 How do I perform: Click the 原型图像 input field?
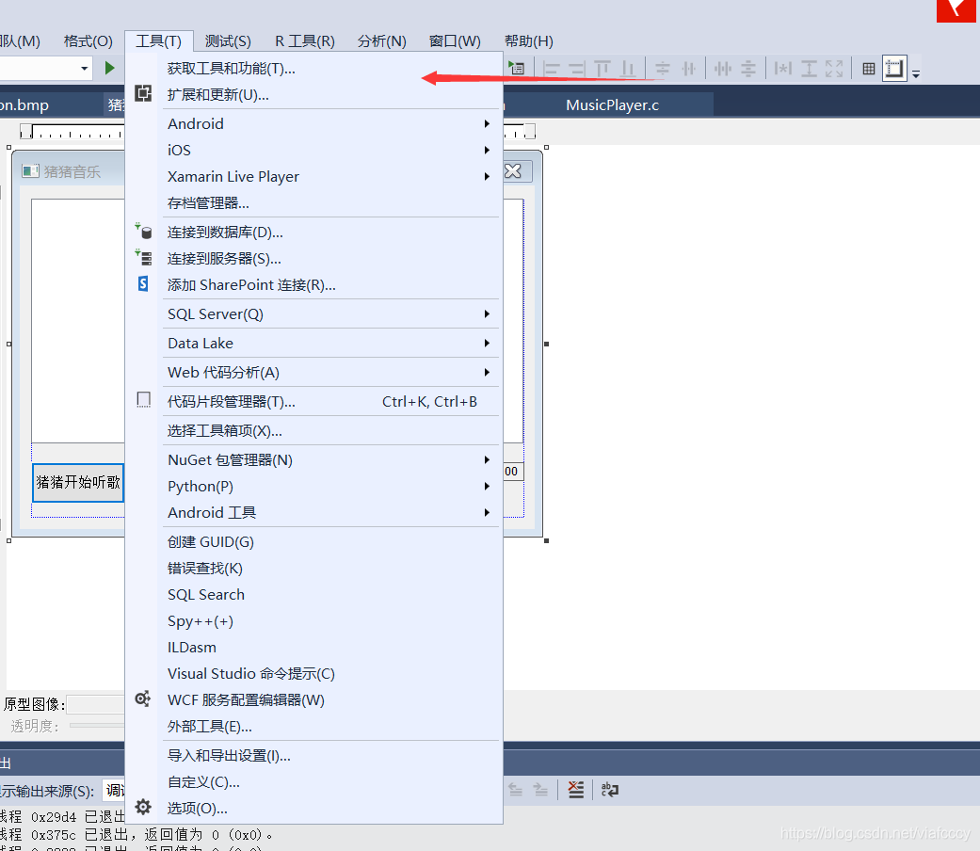(x=96, y=705)
